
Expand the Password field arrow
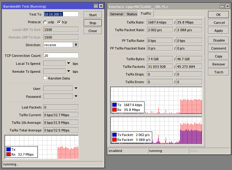pos(76,96)
